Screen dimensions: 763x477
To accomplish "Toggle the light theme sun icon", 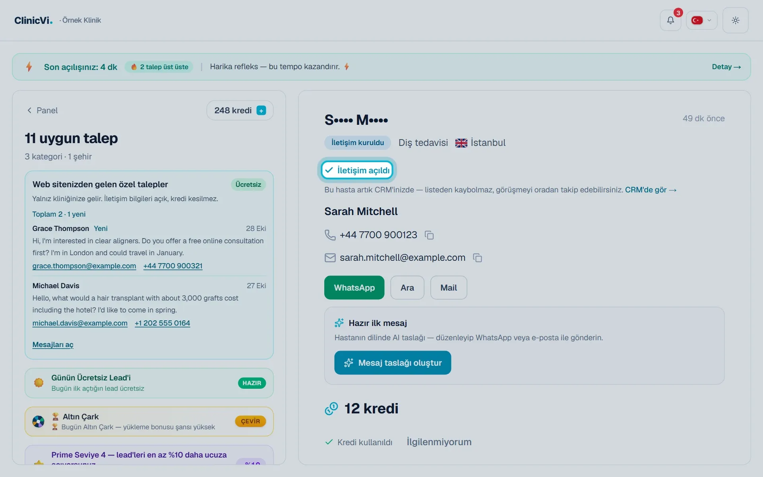I will click(x=735, y=20).
